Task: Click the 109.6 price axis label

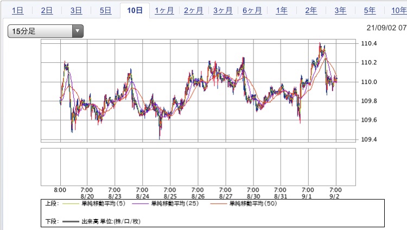Action: (x=369, y=120)
